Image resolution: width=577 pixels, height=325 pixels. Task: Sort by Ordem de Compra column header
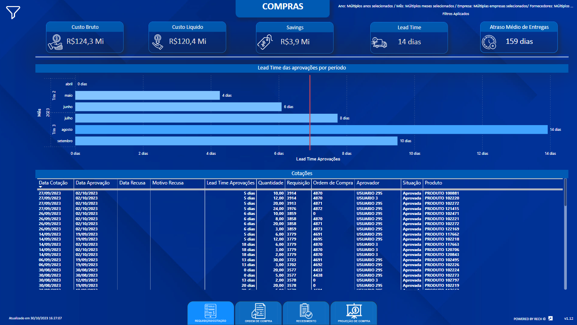(x=333, y=183)
